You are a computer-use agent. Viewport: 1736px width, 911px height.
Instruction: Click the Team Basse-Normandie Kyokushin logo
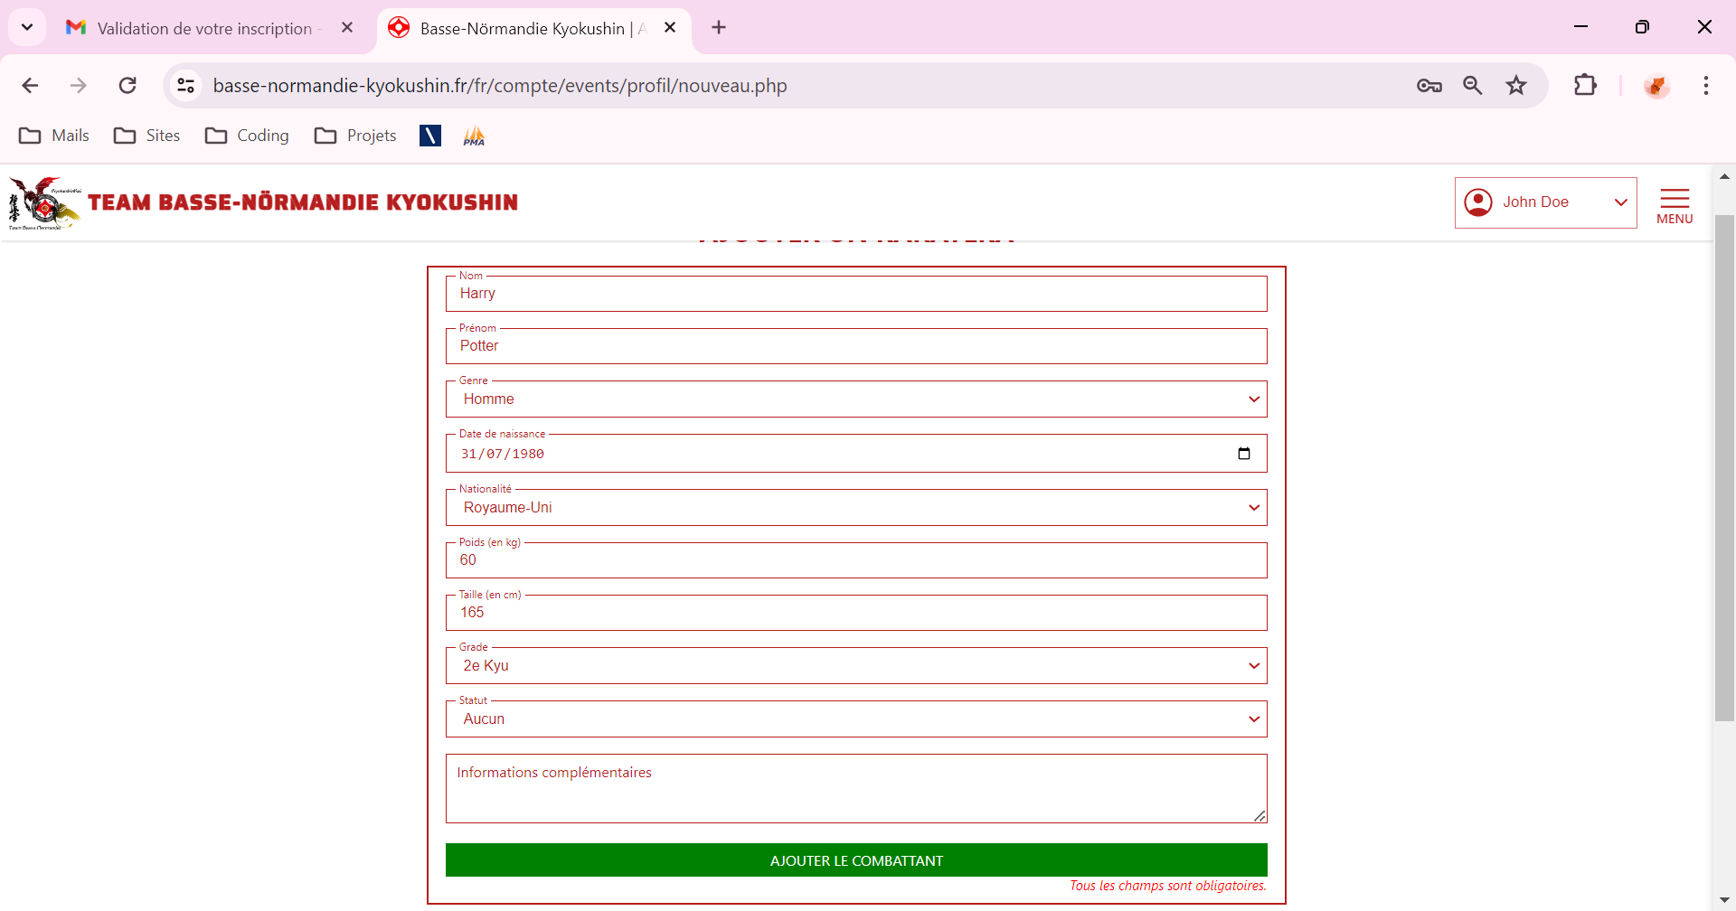coord(43,202)
